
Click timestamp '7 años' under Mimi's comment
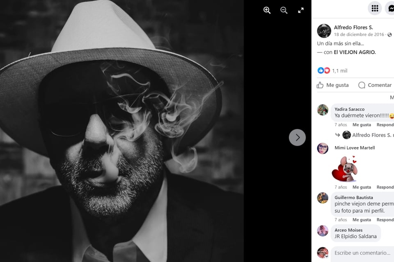341,187
